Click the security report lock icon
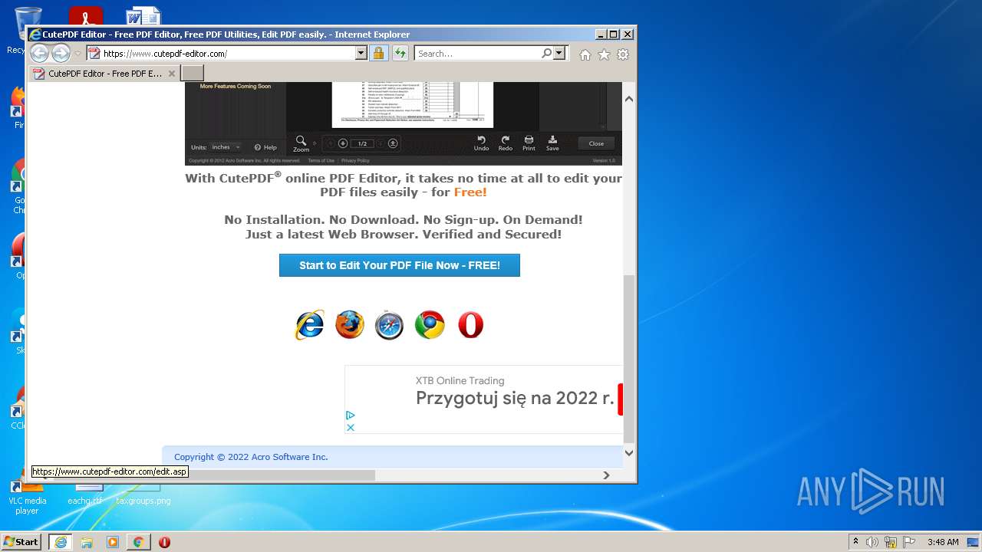 pyautogui.click(x=378, y=54)
